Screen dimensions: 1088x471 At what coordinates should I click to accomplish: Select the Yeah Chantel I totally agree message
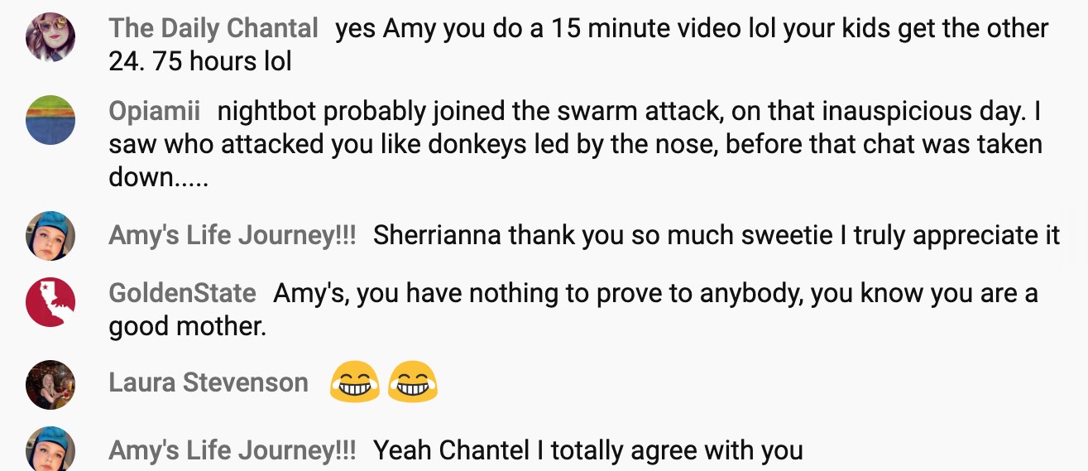588,450
